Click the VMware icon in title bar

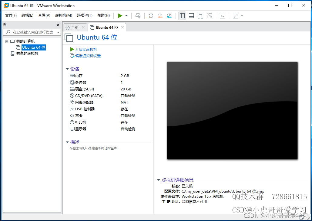pos(6,5)
